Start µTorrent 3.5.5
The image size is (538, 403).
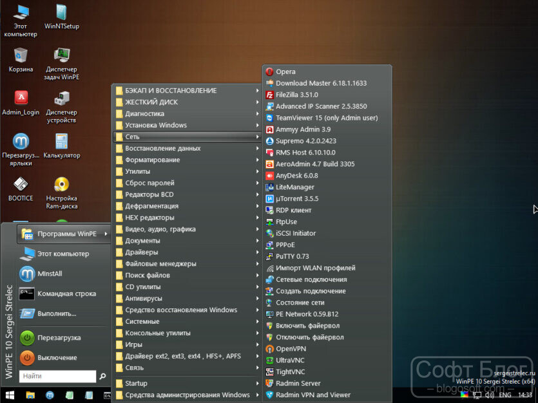[x=327, y=199]
